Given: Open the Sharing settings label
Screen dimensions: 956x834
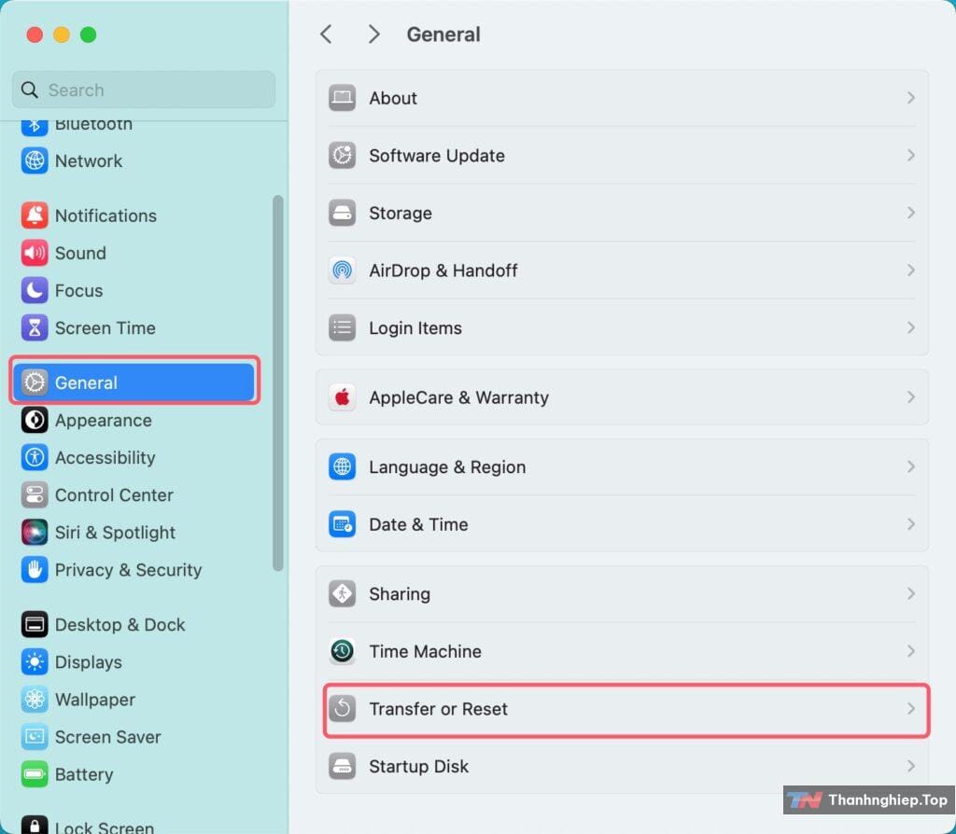Looking at the screenshot, I should click(400, 594).
